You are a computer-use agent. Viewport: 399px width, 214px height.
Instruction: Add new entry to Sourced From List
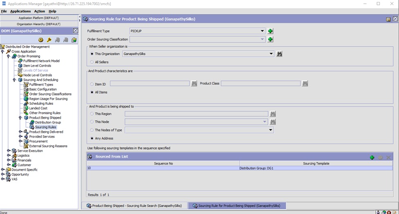372,157
